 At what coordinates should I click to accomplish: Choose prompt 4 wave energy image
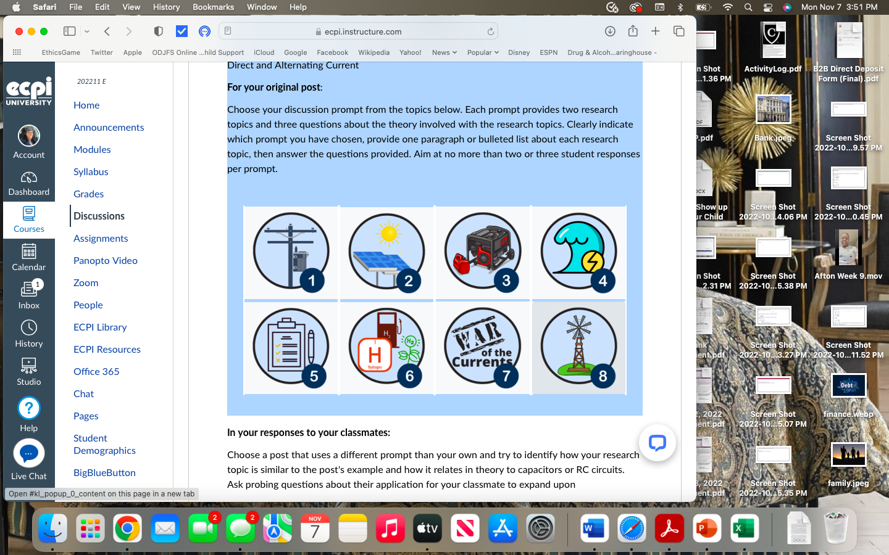(x=579, y=252)
